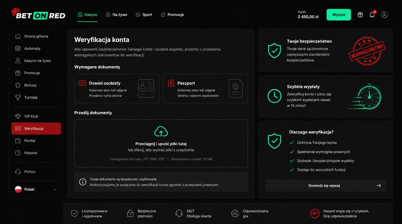Click the Turnieje trophy icon
This screenshot has height=224, width=402.
[18, 97]
